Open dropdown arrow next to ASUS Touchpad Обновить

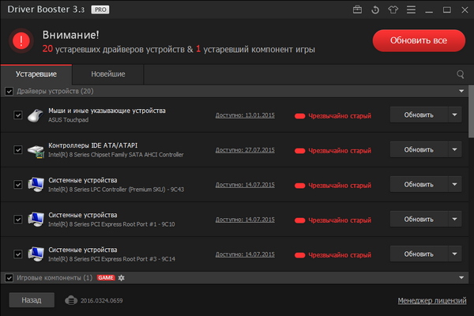point(454,115)
